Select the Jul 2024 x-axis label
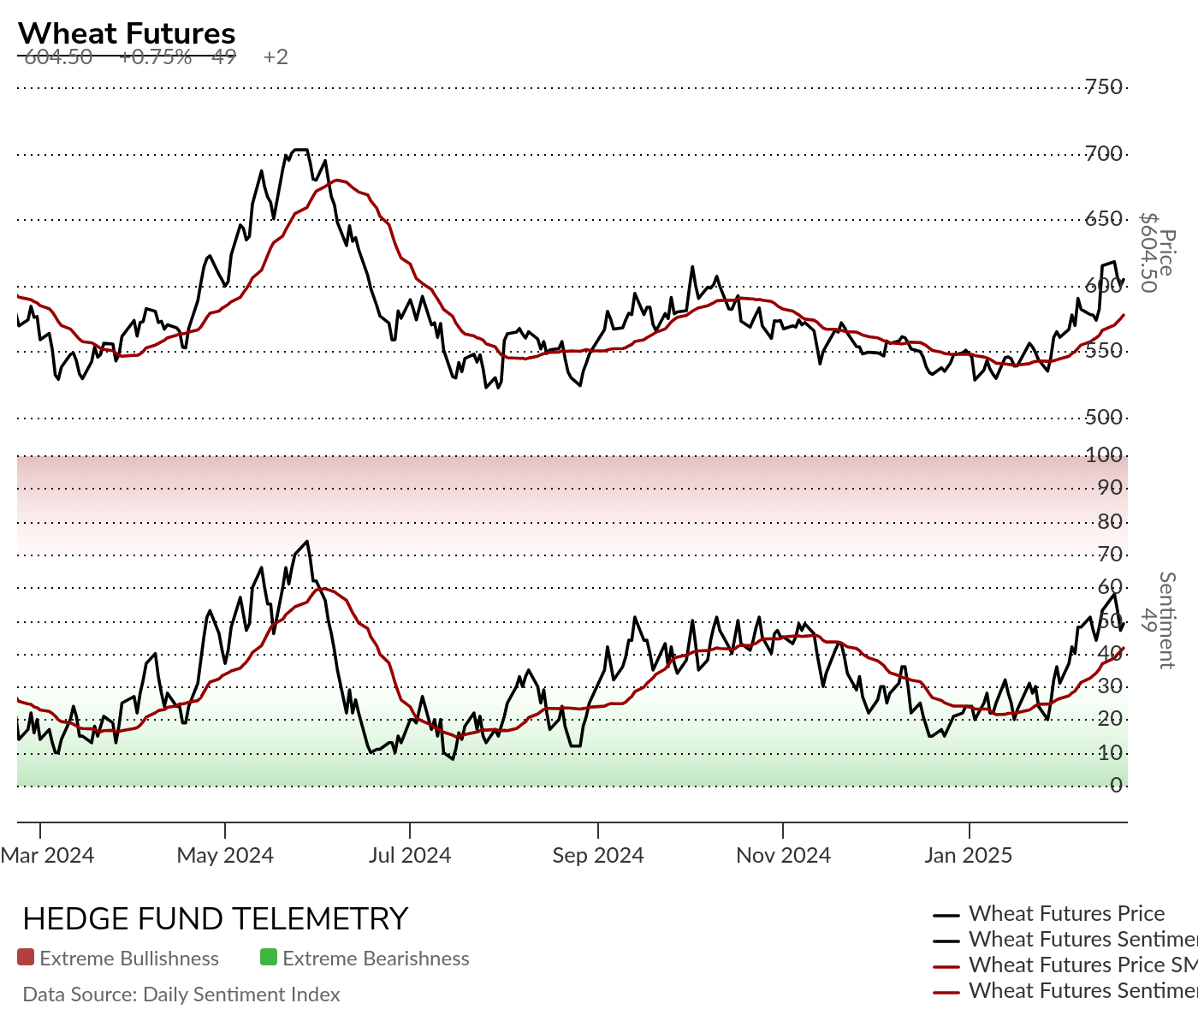 [x=410, y=855]
